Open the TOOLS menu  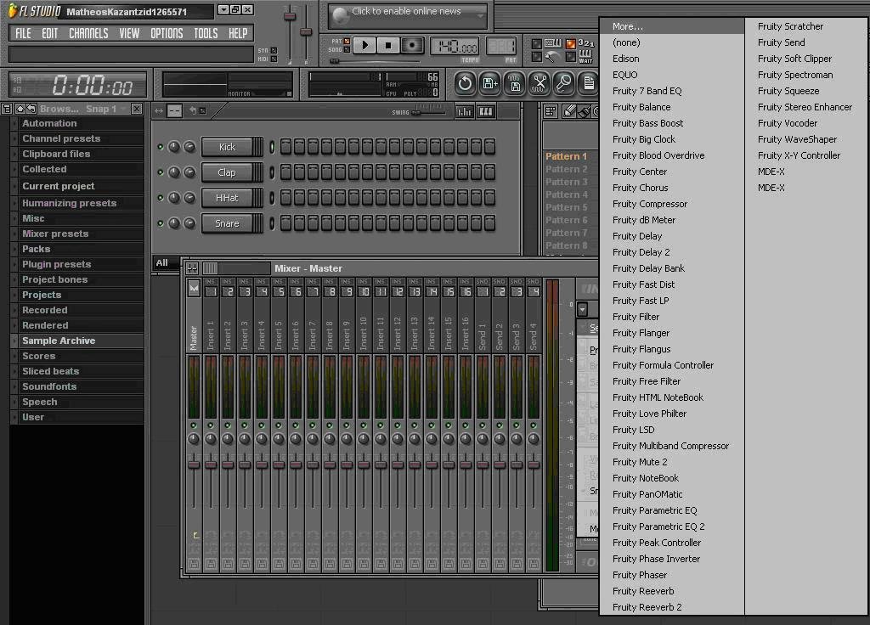tap(206, 33)
